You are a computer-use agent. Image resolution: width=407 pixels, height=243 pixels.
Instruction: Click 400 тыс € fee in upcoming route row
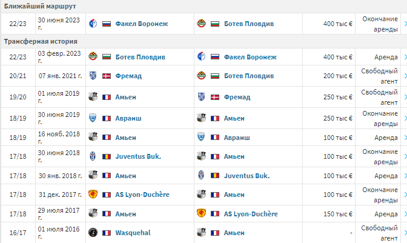click(x=337, y=24)
